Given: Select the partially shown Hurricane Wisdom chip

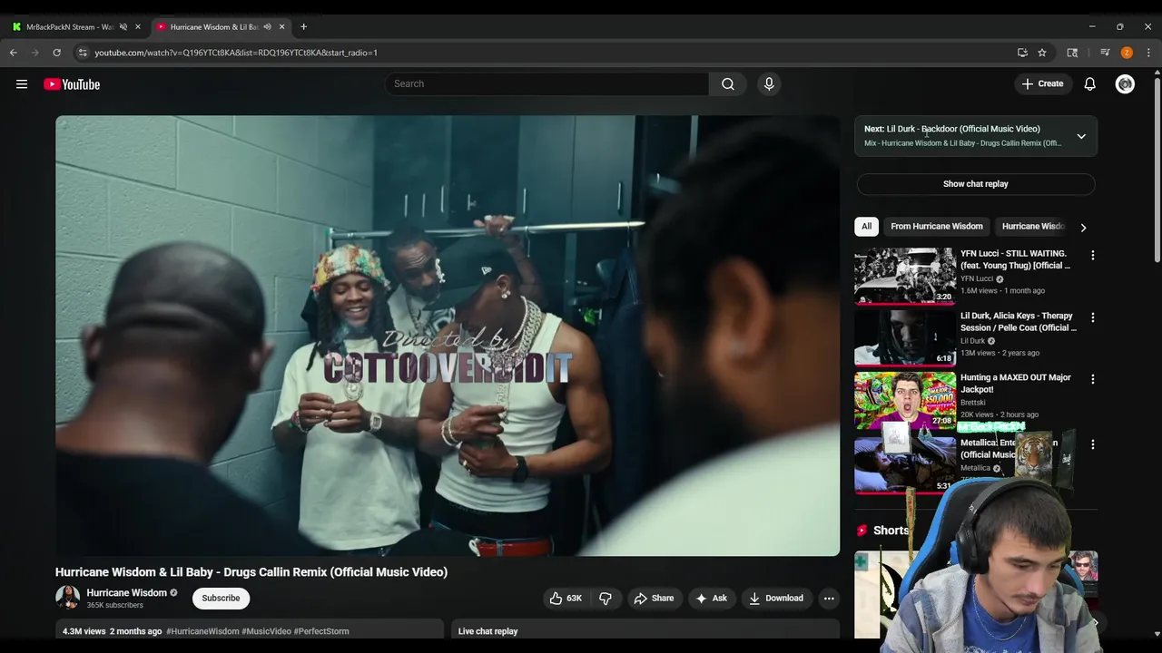Looking at the screenshot, I should [1033, 227].
